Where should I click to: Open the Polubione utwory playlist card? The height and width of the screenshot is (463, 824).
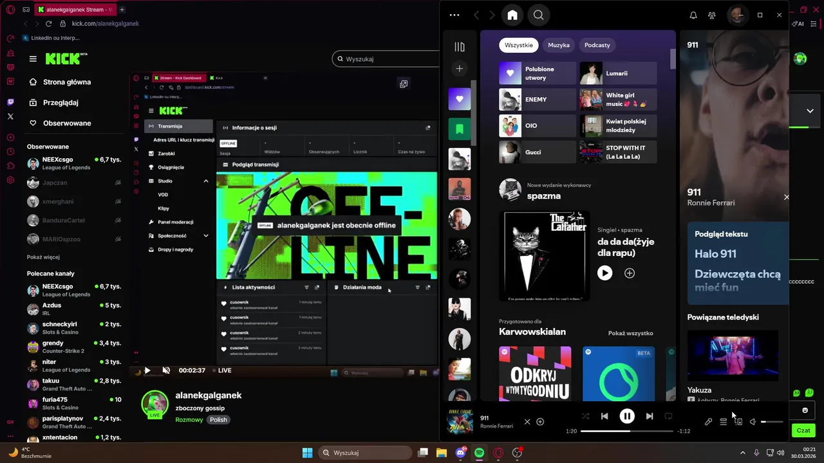click(x=538, y=73)
